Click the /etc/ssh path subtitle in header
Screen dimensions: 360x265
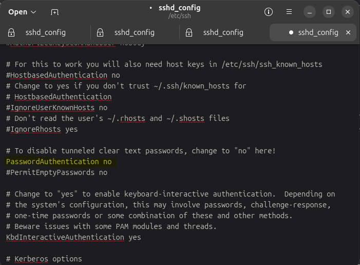coord(179,16)
